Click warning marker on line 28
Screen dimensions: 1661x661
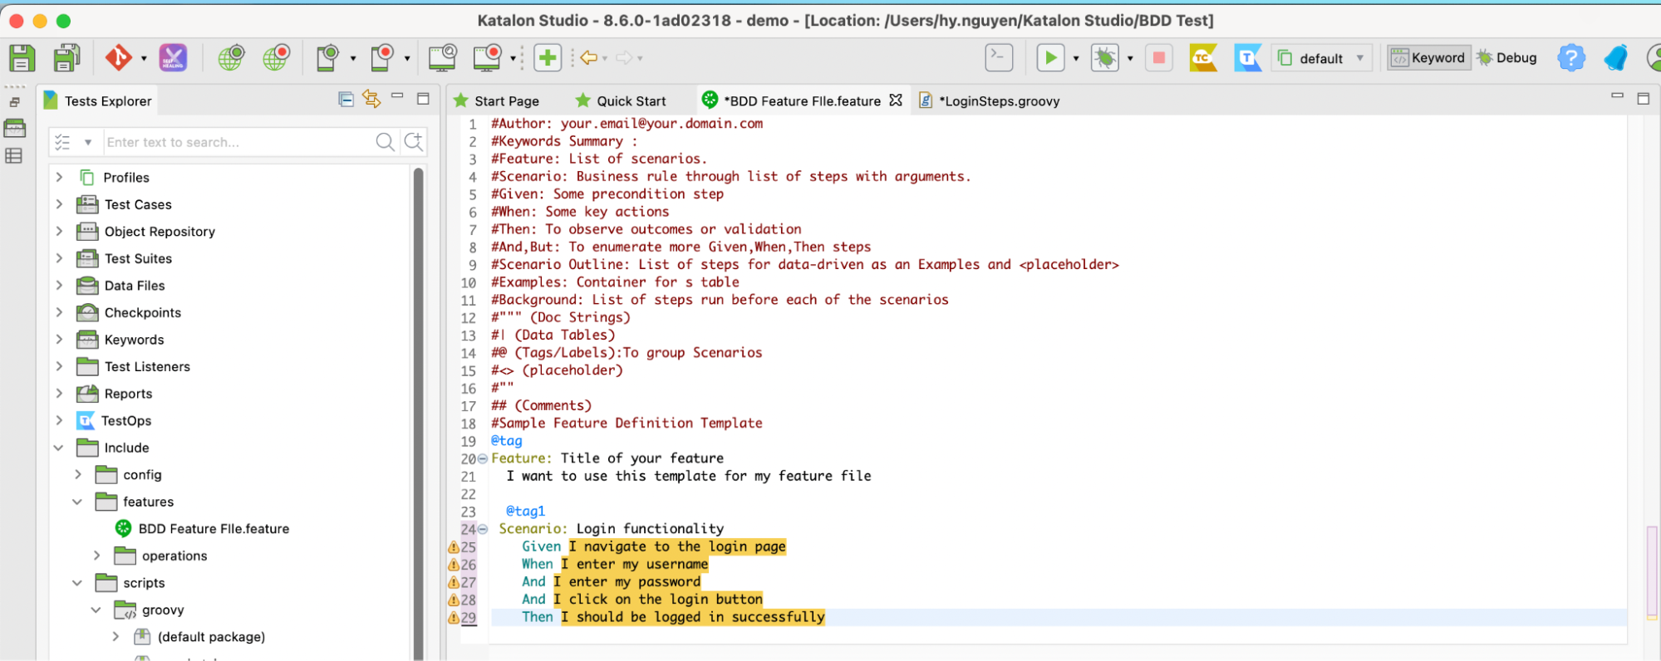(454, 600)
